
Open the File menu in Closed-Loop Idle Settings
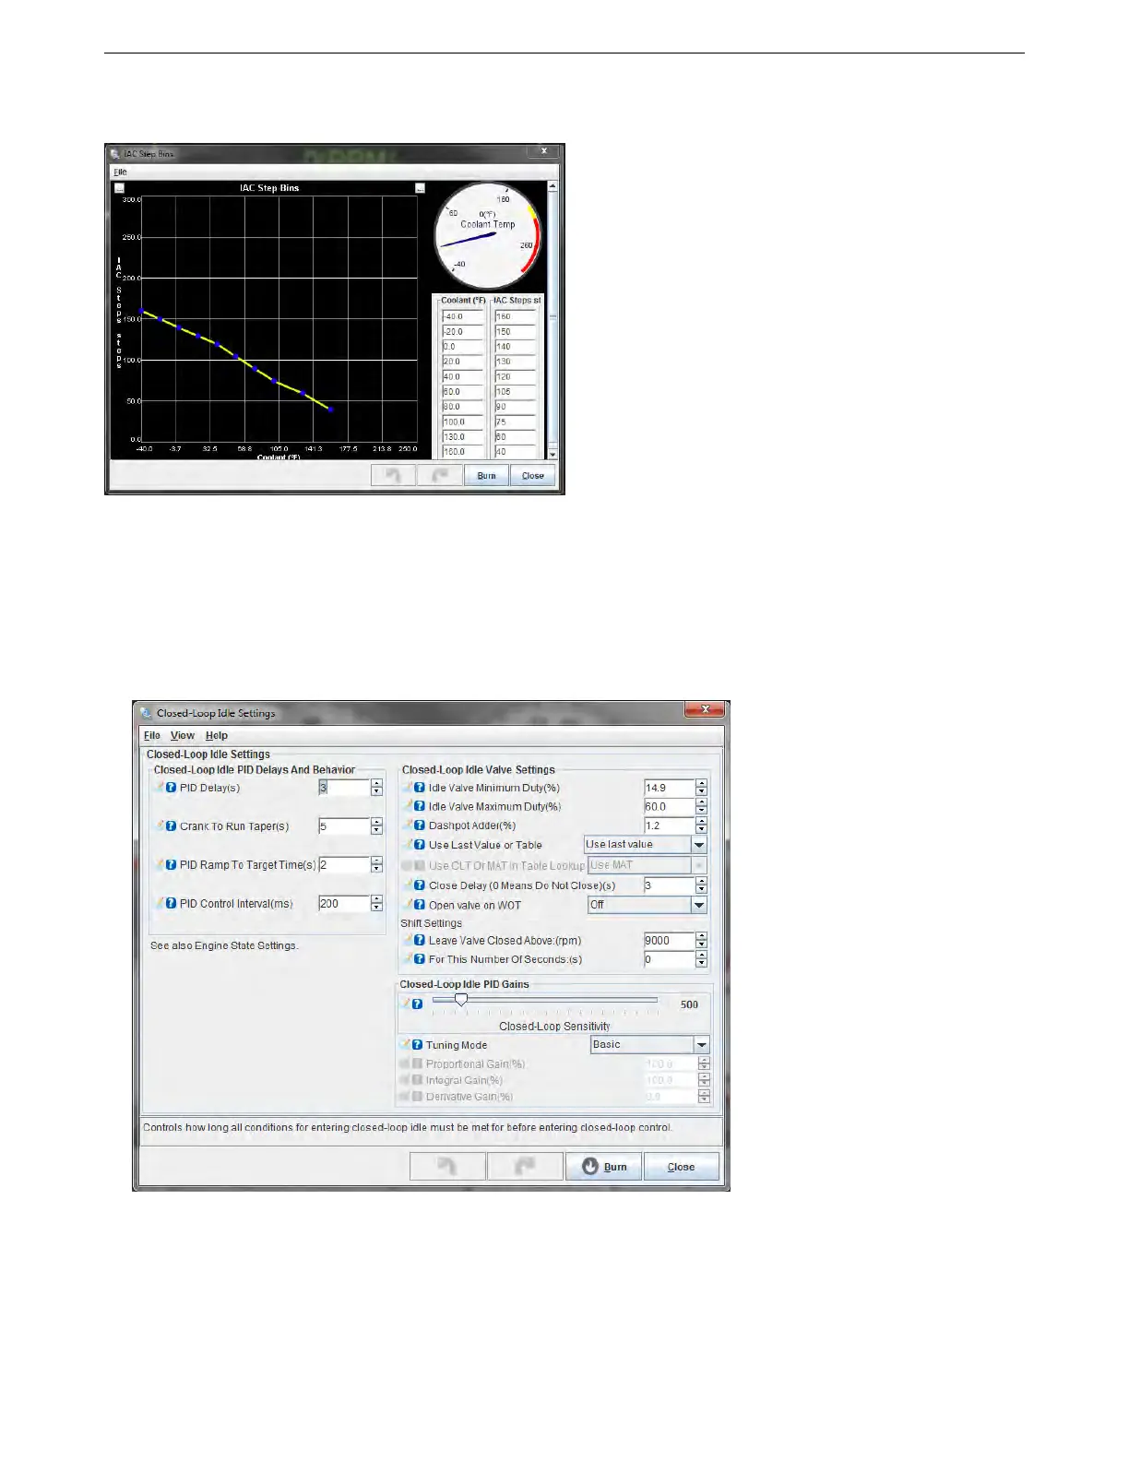152,736
